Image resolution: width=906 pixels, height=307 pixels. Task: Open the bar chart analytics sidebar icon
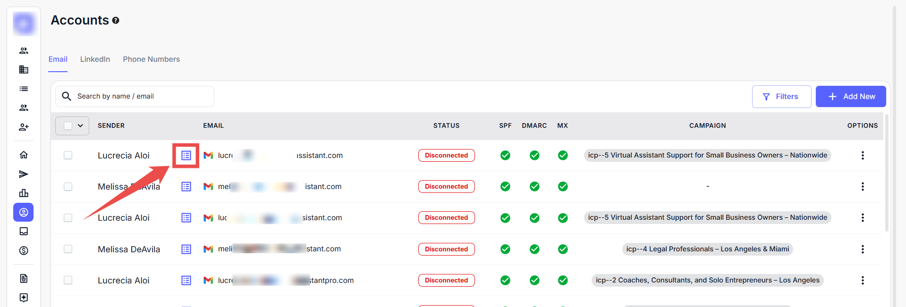(24, 193)
